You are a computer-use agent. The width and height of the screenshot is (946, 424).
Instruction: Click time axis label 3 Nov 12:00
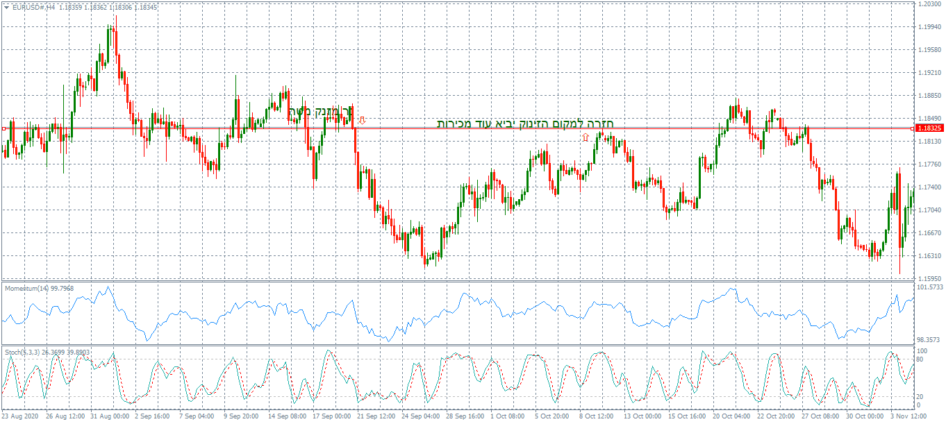click(x=909, y=417)
